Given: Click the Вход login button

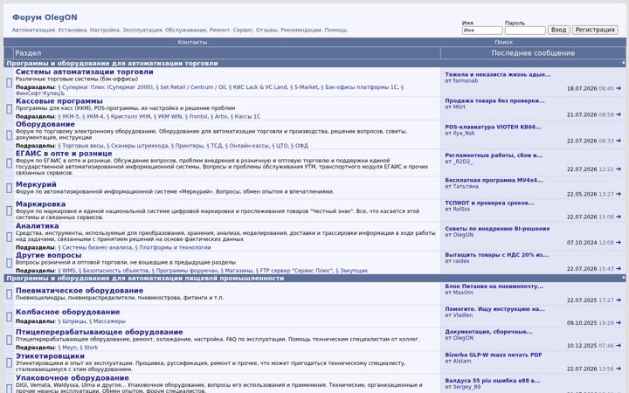Looking at the screenshot, I should tap(558, 30).
